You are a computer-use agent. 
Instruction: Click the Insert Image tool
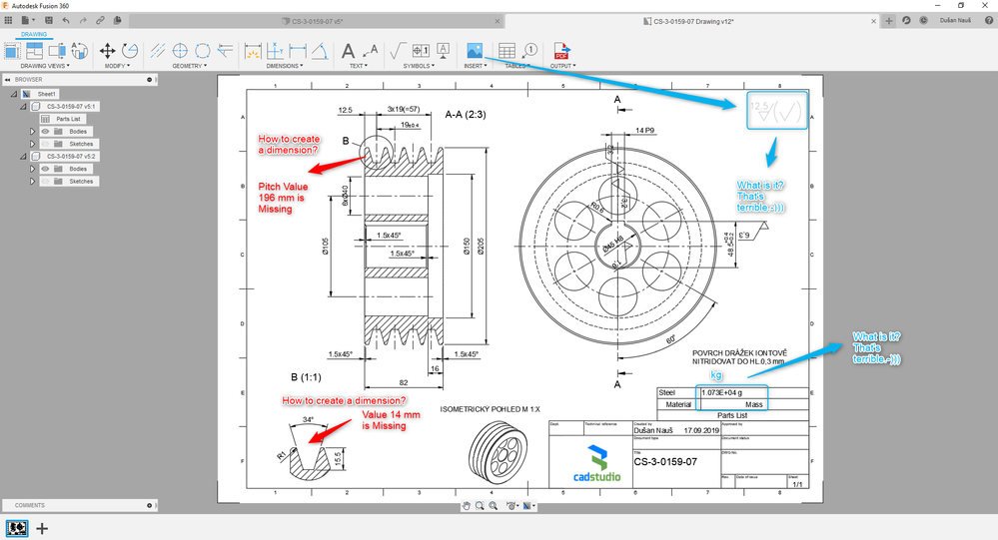pos(475,50)
